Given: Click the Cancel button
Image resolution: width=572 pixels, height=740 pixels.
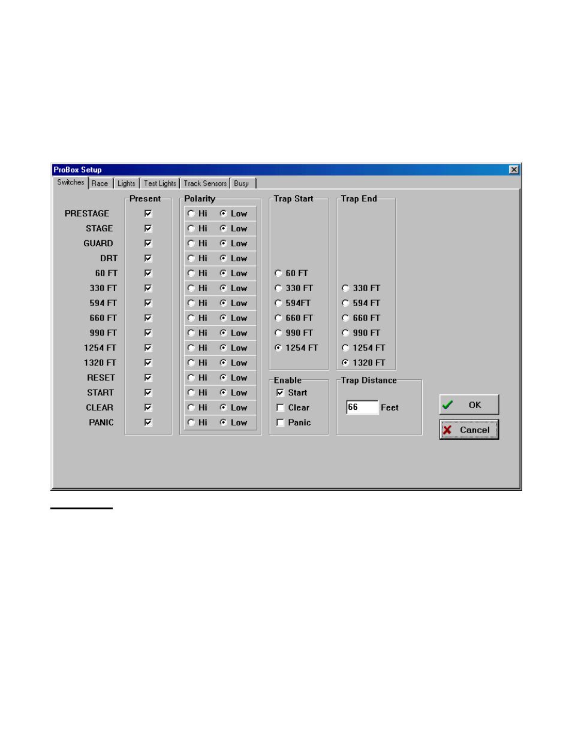Looking at the screenshot, I should 469,430.
